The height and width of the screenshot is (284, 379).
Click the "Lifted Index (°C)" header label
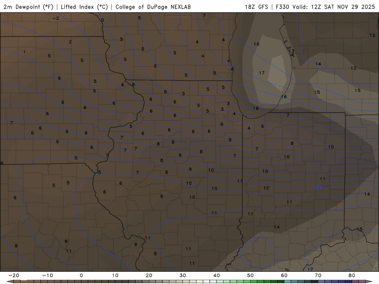click(84, 7)
